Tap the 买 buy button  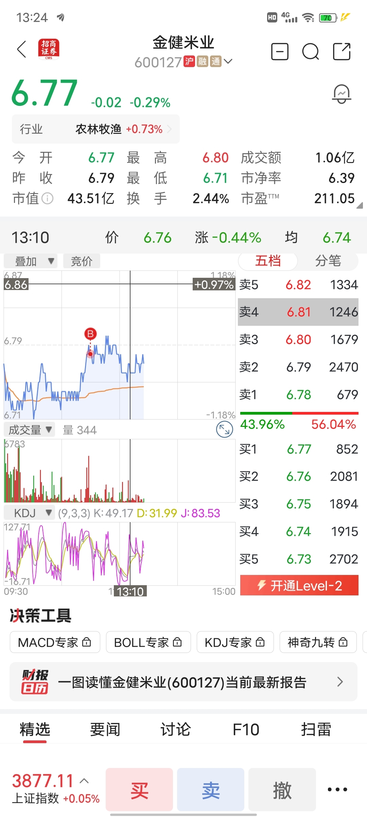pos(139,789)
